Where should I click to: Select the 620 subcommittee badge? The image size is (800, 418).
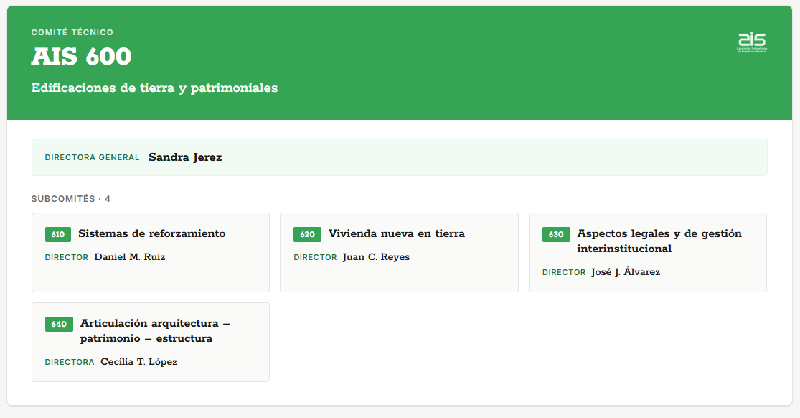point(307,235)
